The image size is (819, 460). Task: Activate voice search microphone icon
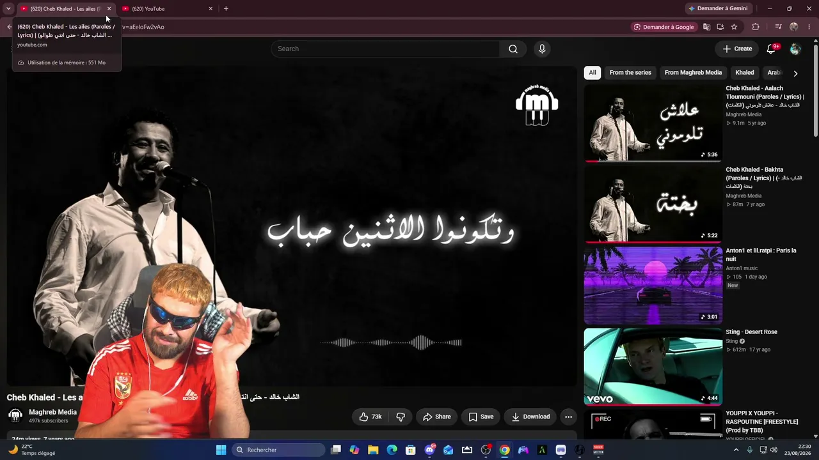click(x=542, y=49)
